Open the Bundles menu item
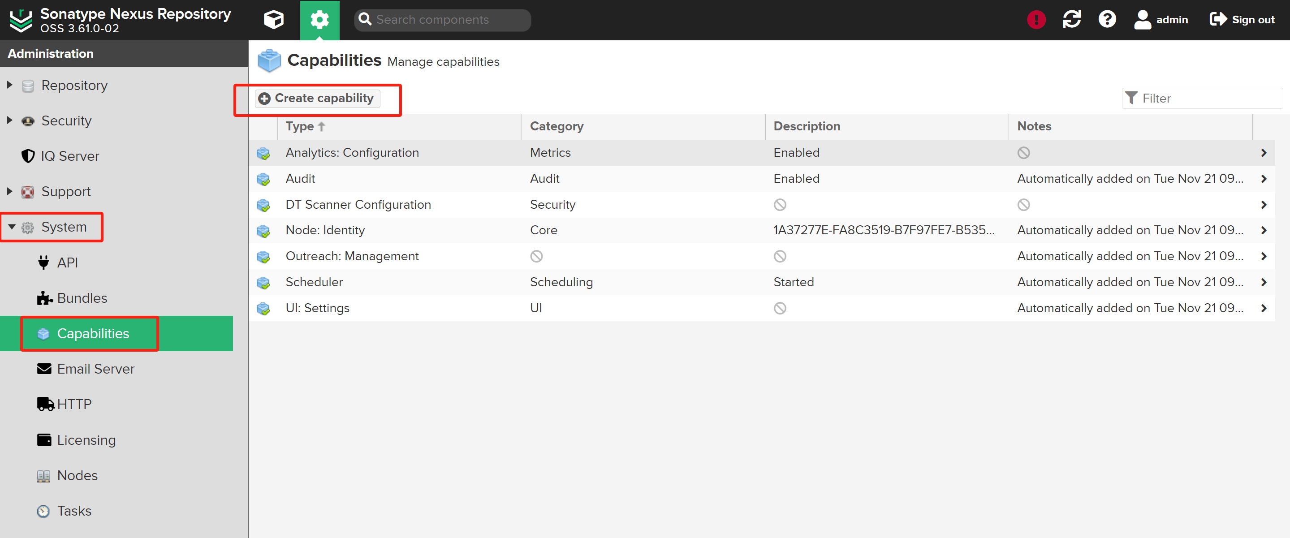Screen dimensions: 1290x538 tap(82, 298)
